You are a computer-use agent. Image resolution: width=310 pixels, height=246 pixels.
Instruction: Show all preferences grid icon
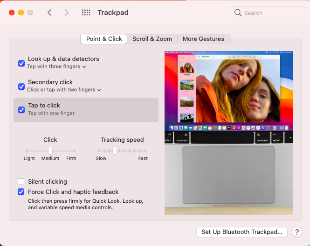coord(86,13)
